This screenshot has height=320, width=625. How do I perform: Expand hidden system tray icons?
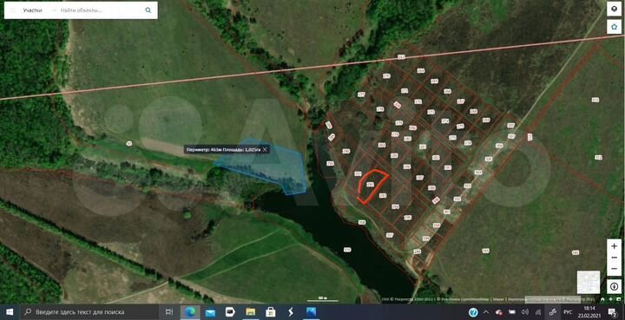tap(486, 312)
